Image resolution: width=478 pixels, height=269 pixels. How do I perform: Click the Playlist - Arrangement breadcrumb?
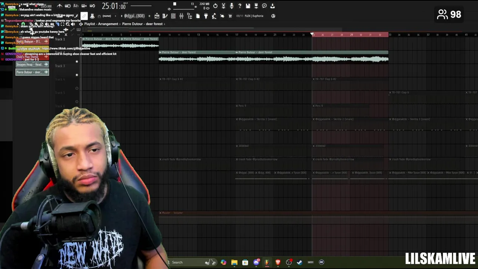(101, 24)
